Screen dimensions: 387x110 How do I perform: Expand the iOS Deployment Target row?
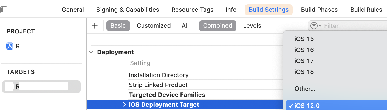coord(124,105)
